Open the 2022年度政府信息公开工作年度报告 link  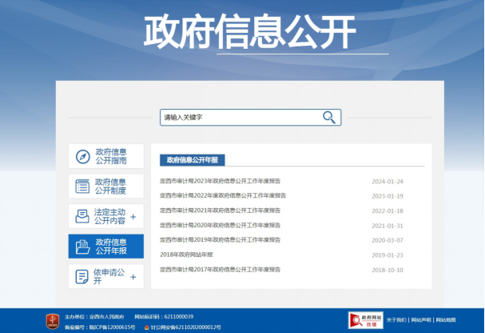[223, 196]
